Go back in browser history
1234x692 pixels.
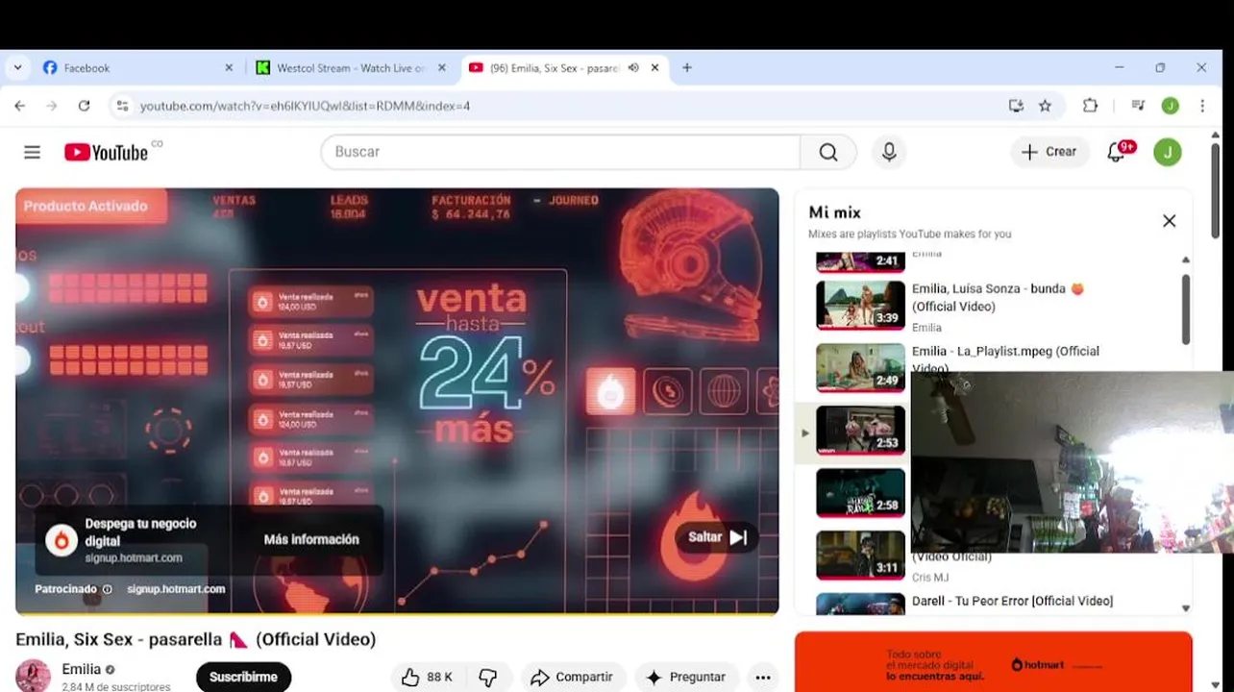pos(19,106)
